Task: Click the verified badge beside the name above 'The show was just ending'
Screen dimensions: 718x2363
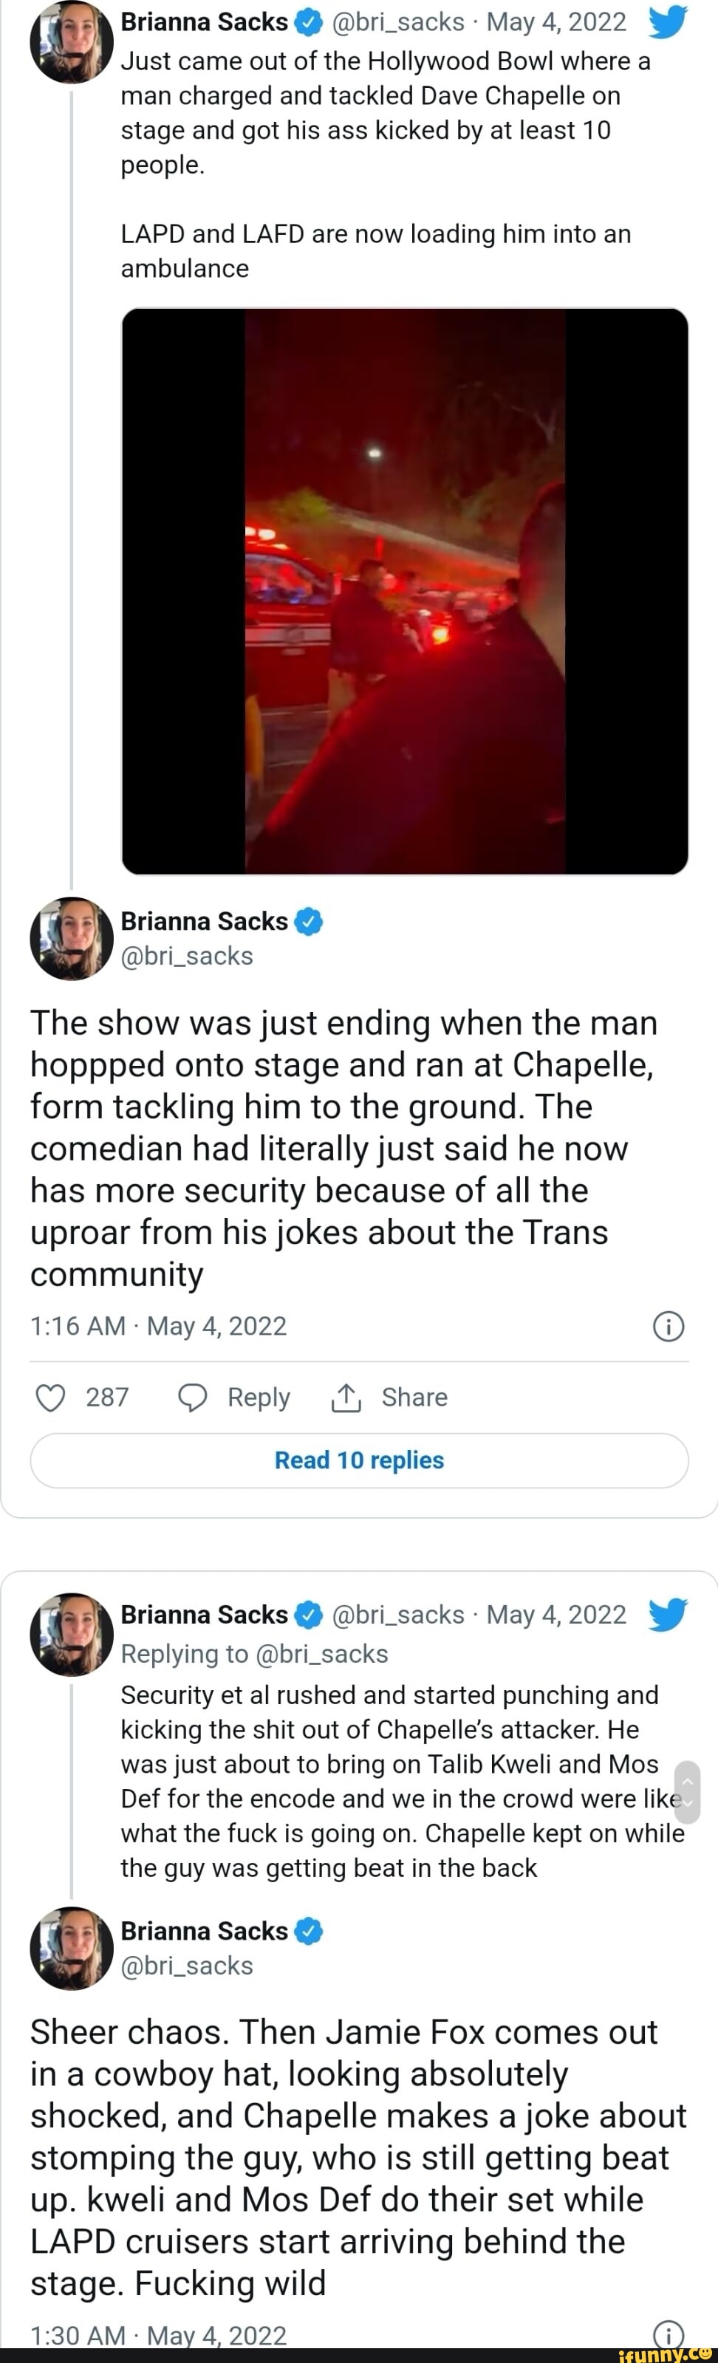Action: click(x=309, y=921)
